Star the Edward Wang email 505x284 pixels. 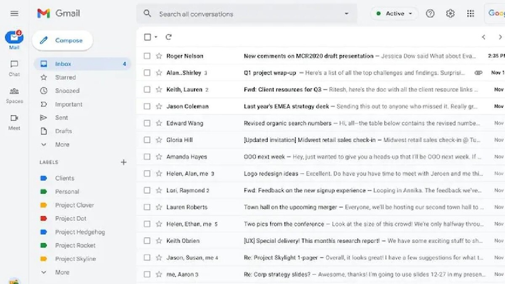pos(159,123)
